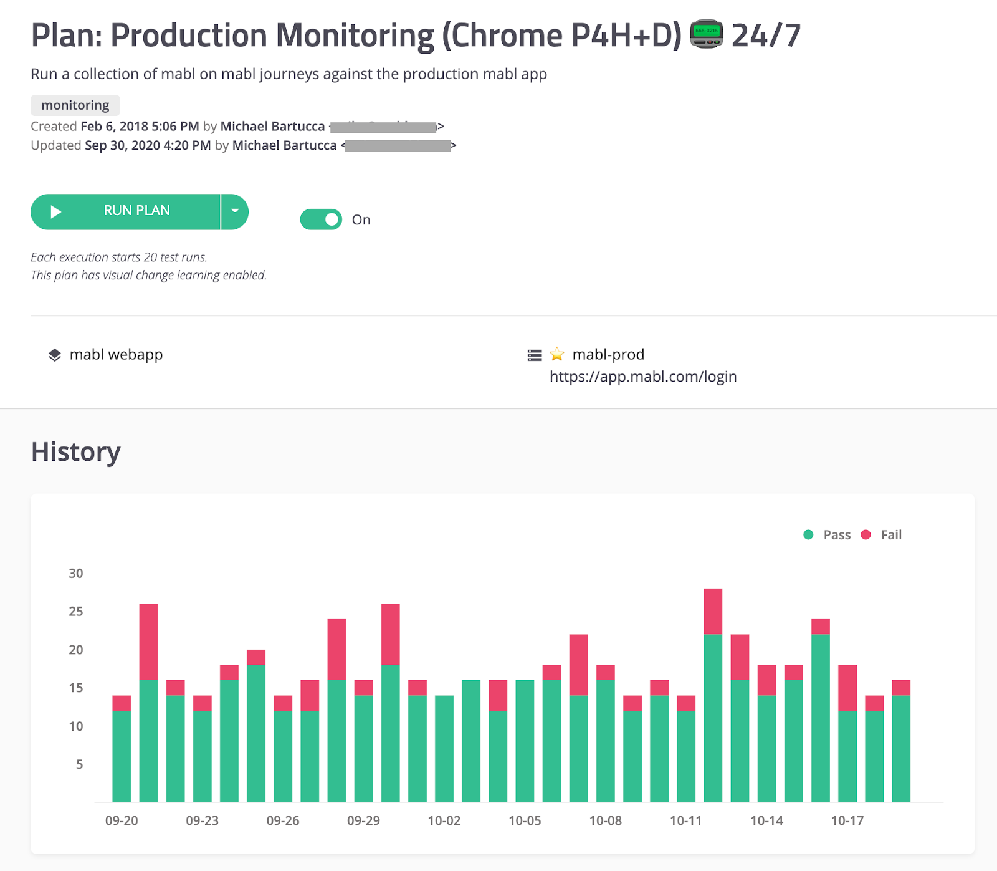997x871 pixels.
Task: Toggle the plan On switch off
Action: [x=321, y=219]
